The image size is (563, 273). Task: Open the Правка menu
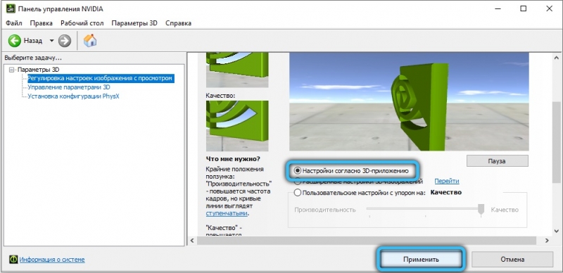tap(42, 23)
